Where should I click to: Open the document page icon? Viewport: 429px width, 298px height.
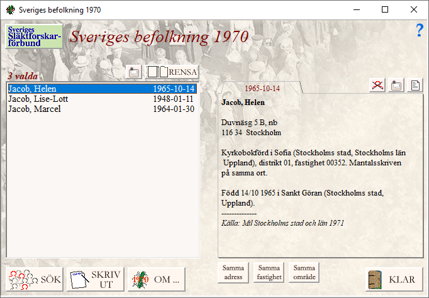pos(415,86)
